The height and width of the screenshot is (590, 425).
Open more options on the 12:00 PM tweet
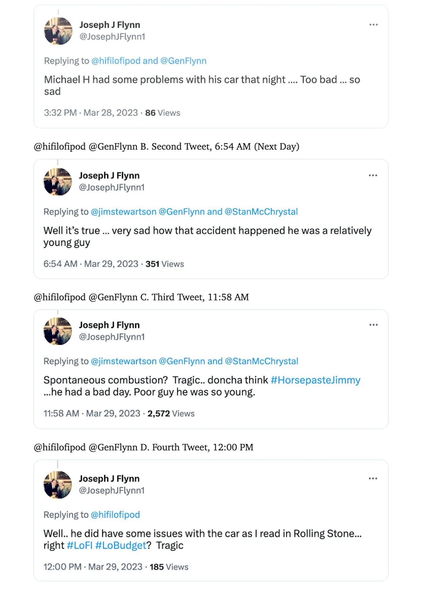pos(373,478)
